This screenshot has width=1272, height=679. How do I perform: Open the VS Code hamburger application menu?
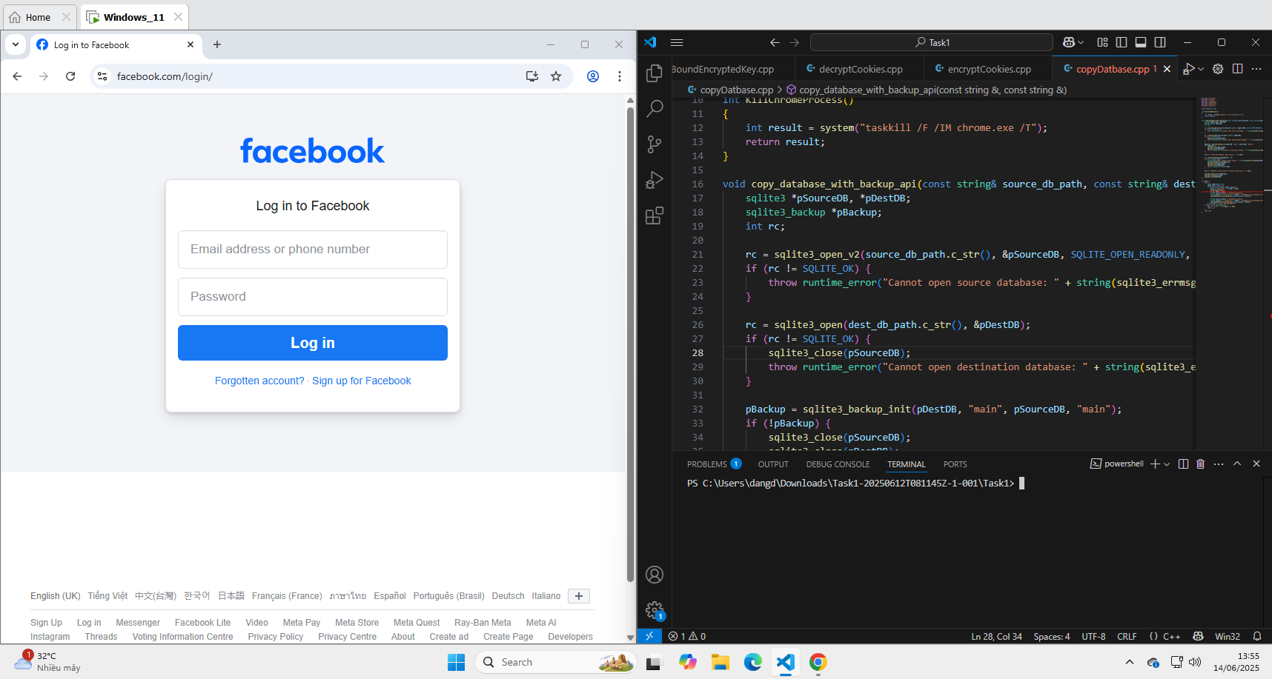pyautogui.click(x=677, y=42)
